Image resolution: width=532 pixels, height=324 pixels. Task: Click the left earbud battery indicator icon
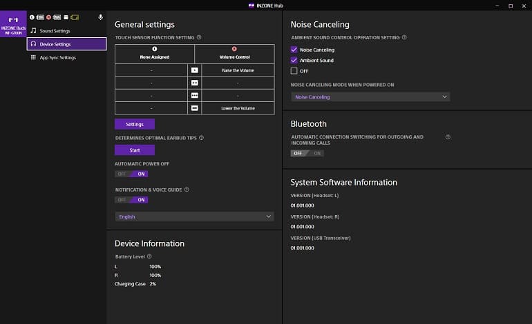(x=40, y=17)
